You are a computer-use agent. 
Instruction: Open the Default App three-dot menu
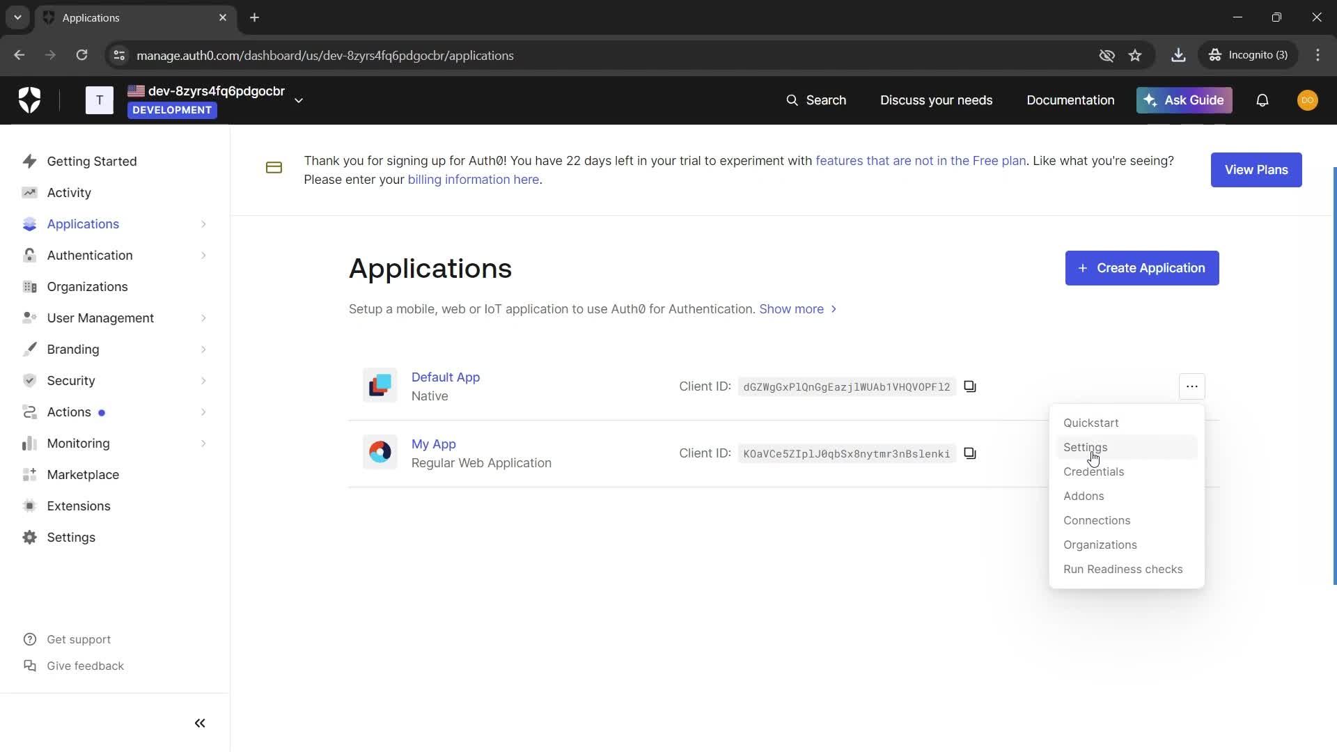1191,386
